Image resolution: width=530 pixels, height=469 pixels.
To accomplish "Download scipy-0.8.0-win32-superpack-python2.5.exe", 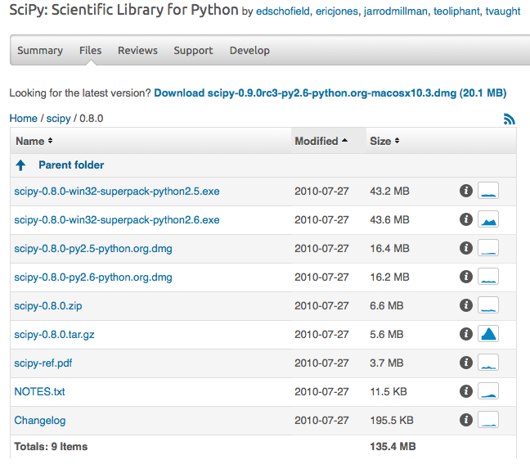I will pyautogui.click(x=117, y=191).
